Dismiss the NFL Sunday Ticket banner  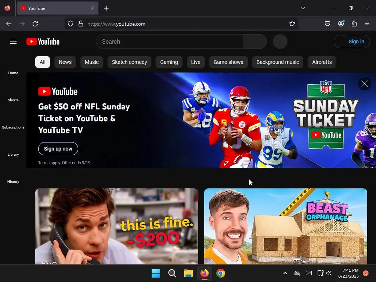[365, 84]
